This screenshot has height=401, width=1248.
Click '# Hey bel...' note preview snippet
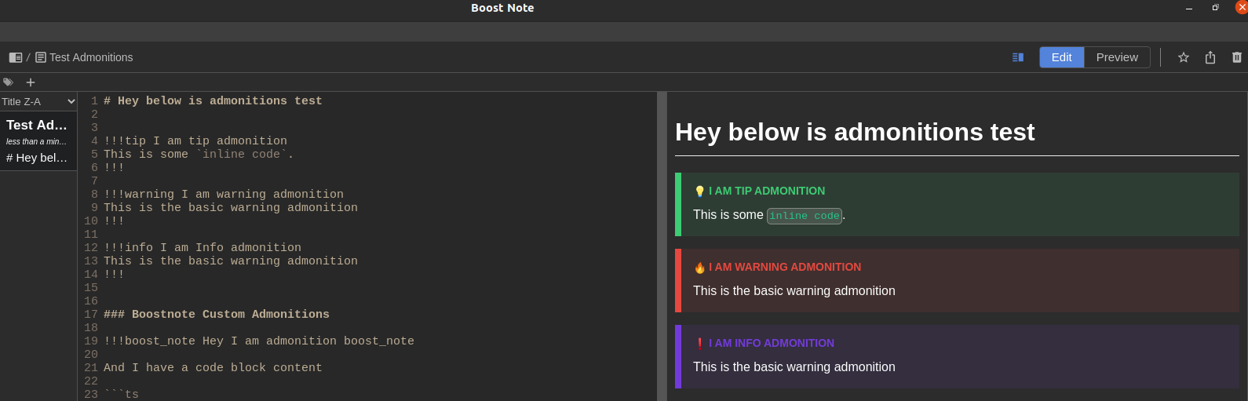[x=37, y=158]
